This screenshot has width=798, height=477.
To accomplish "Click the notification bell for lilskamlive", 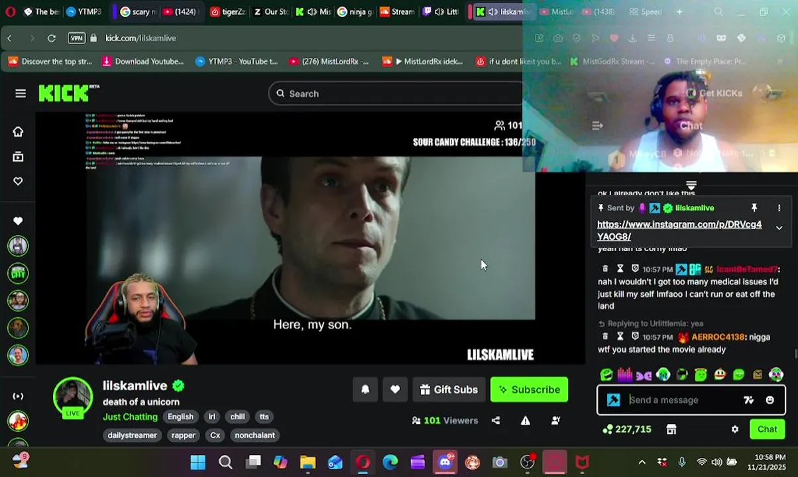I will coord(365,390).
